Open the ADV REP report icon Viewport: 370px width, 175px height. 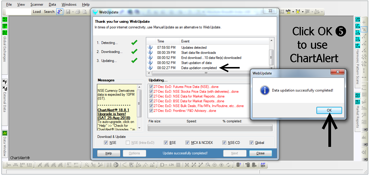pyautogui.click(x=358, y=95)
